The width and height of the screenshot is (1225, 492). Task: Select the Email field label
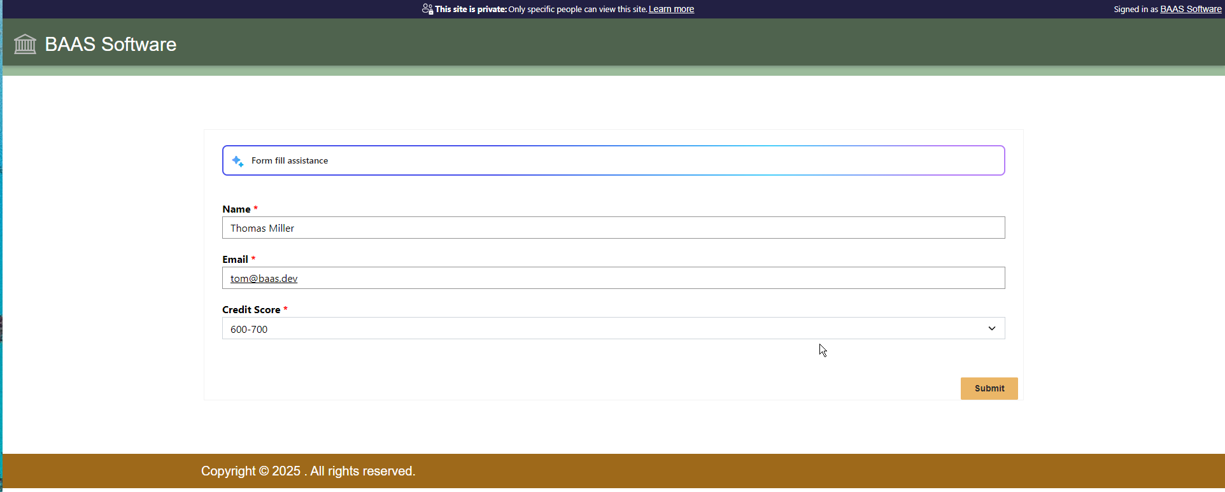[235, 260]
